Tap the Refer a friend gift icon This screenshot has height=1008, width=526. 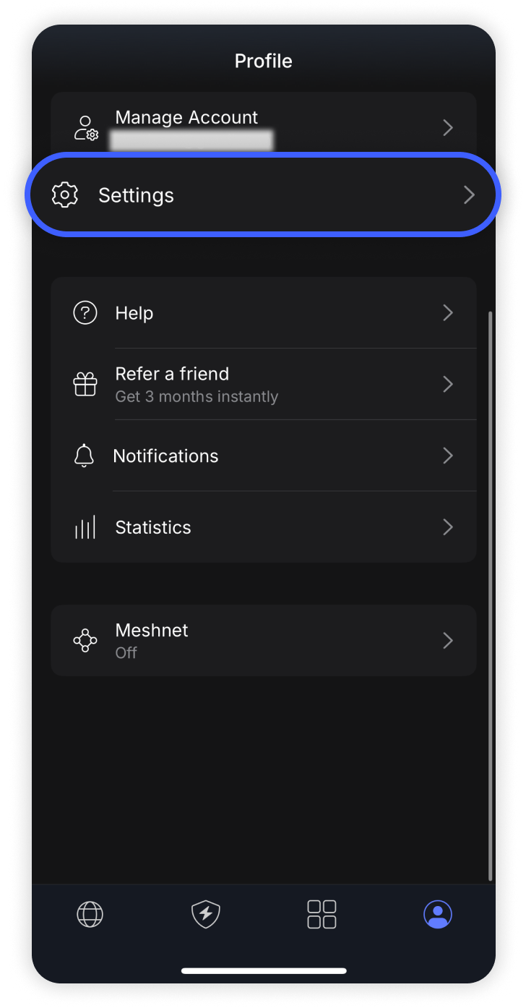(85, 384)
